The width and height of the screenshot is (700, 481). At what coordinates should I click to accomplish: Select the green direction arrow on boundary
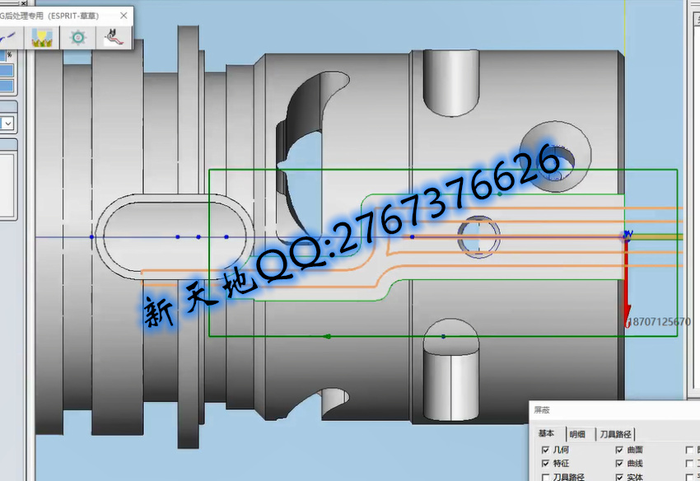[328, 336]
